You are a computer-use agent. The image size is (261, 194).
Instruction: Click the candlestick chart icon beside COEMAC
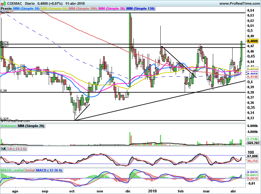[x=3, y=3]
